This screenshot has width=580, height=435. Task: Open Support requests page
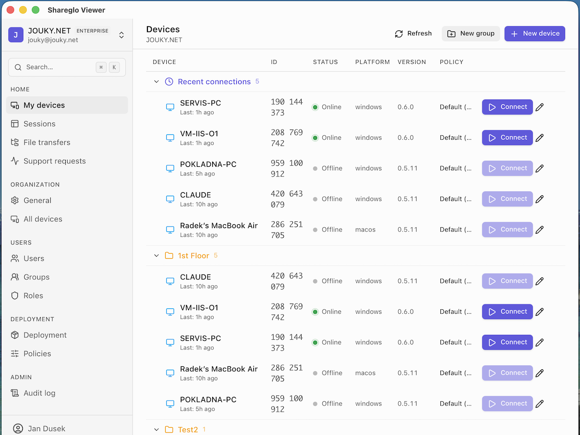(x=67, y=161)
